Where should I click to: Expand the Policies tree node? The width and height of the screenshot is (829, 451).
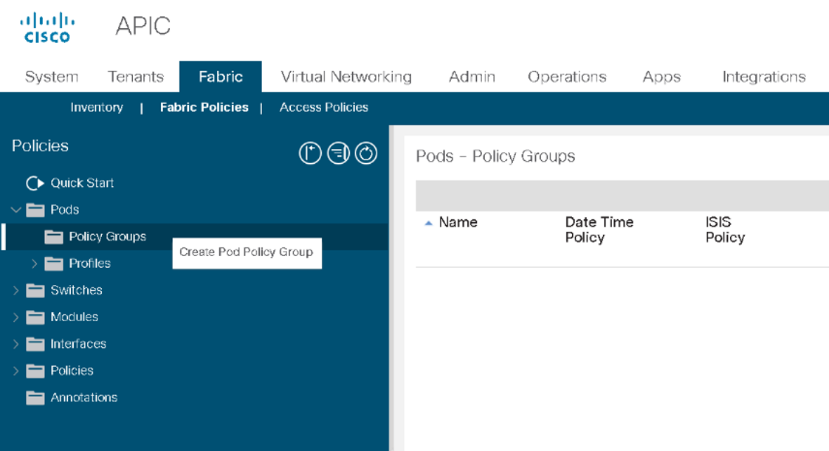[x=16, y=371]
